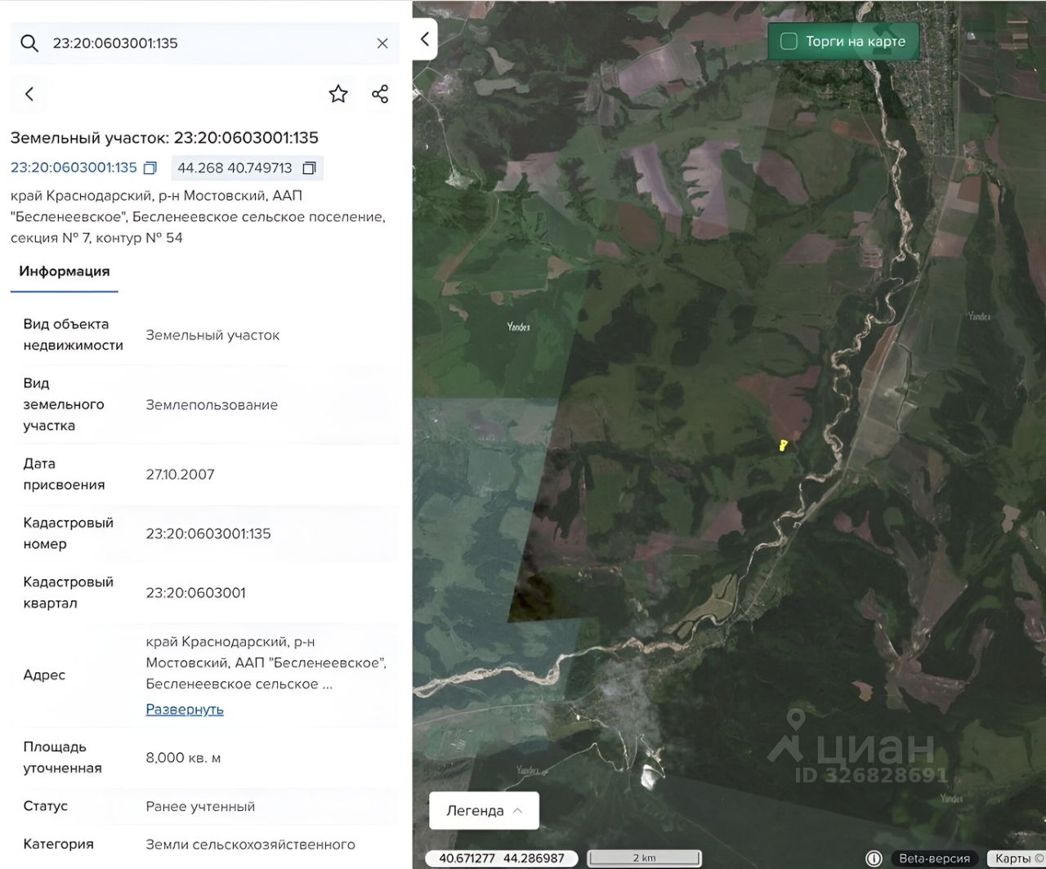Click the 2 km scale bar
This screenshot has height=869, width=1046.
644,858
